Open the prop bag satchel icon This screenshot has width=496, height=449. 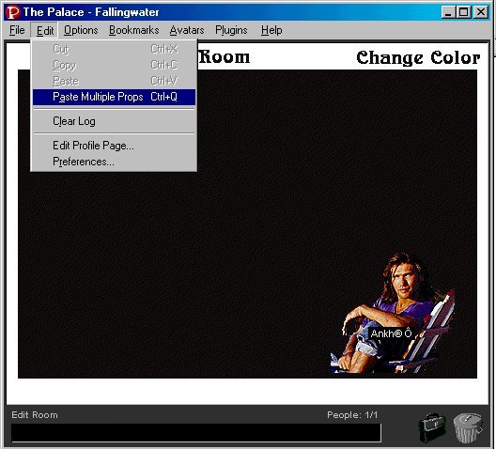[x=432, y=427]
